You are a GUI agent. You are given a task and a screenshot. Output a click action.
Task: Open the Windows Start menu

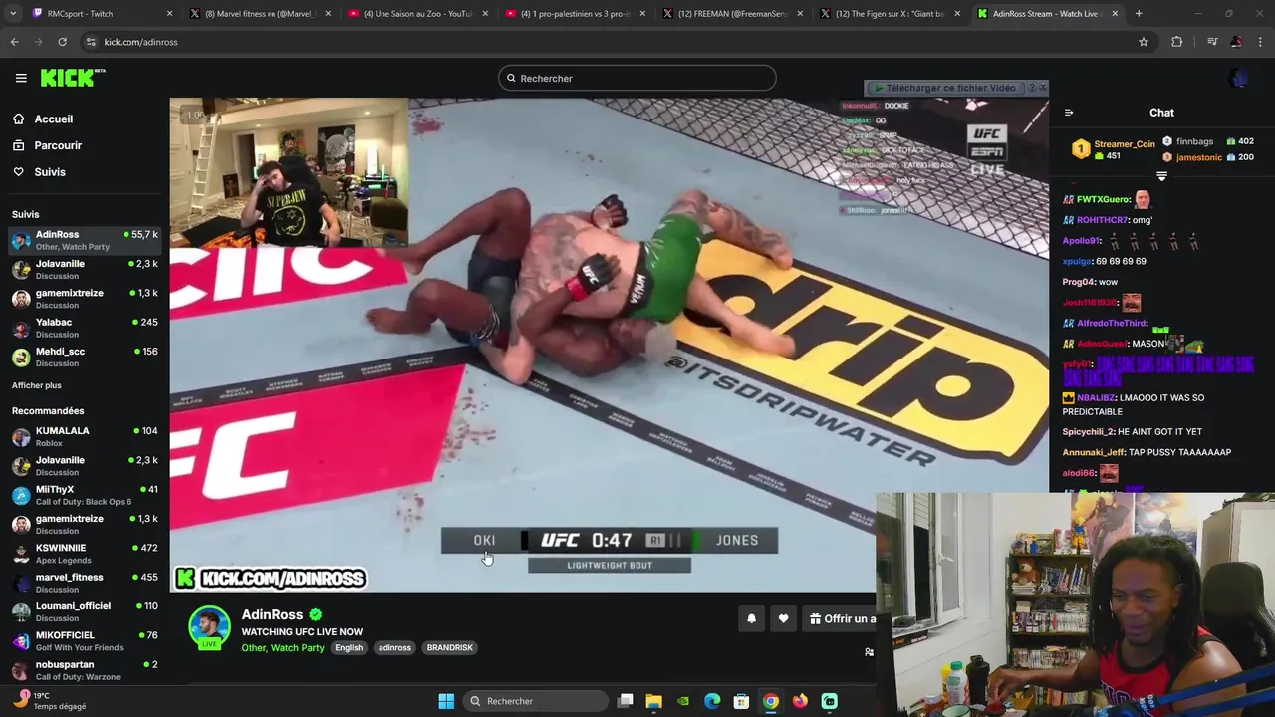click(x=446, y=701)
